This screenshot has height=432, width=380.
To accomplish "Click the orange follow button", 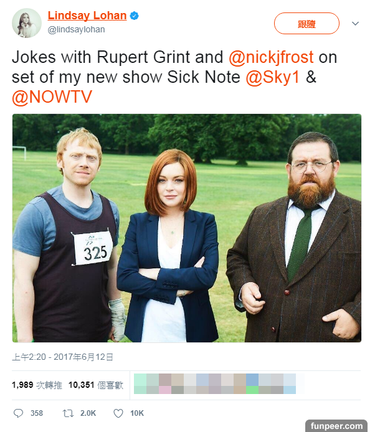I will pos(306,24).
